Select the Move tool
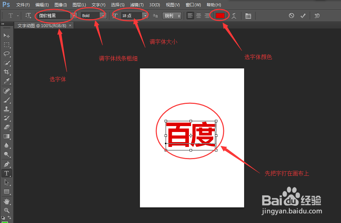The width and height of the screenshot is (341, 223). [x=7, y=35]
